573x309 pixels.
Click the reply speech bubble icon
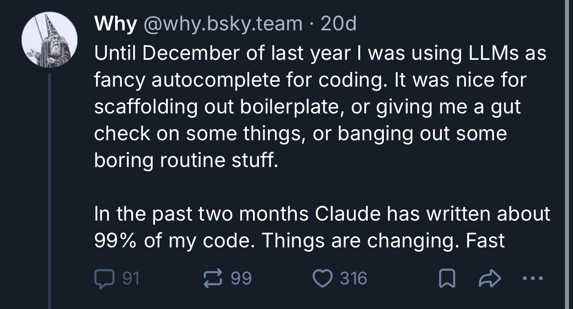(x=104, y=279)
